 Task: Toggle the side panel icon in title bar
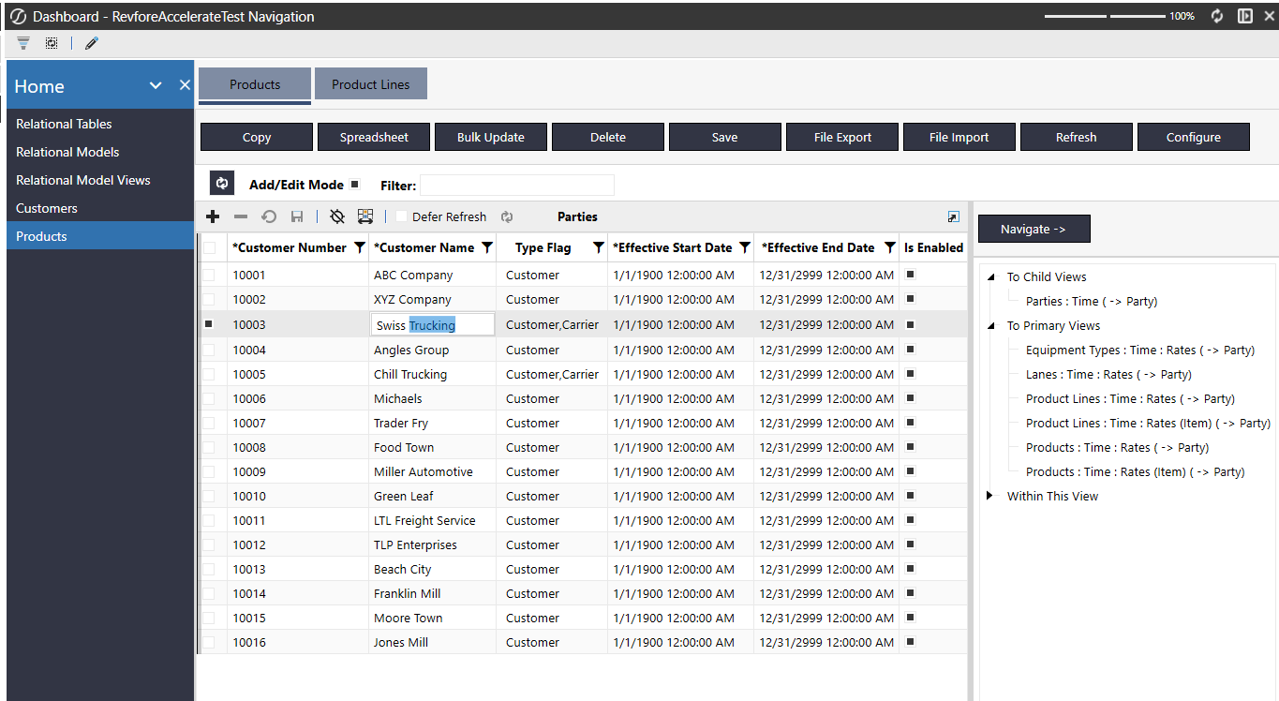pyautogui.click(x=1245, y=16)
